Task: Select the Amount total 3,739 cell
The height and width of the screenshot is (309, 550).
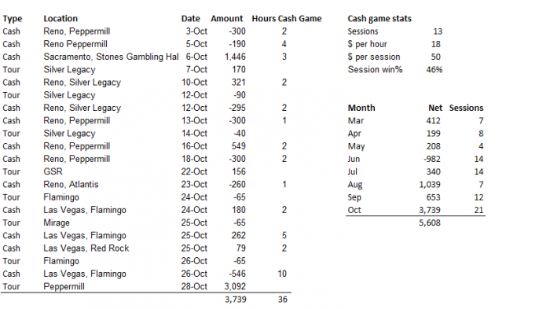Action: click(236, 300)
